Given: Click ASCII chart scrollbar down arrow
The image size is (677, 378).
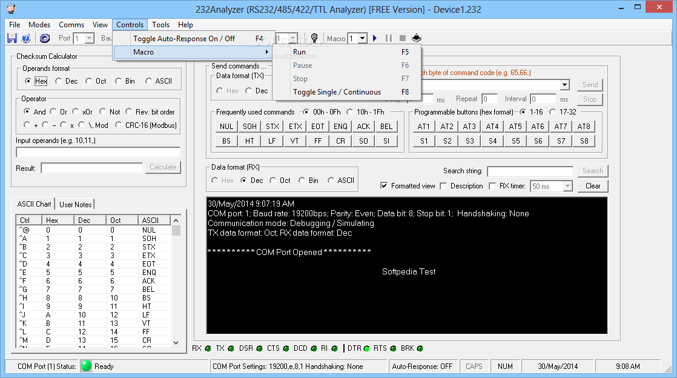Looking at the screenshot, I should click(176, 343).
